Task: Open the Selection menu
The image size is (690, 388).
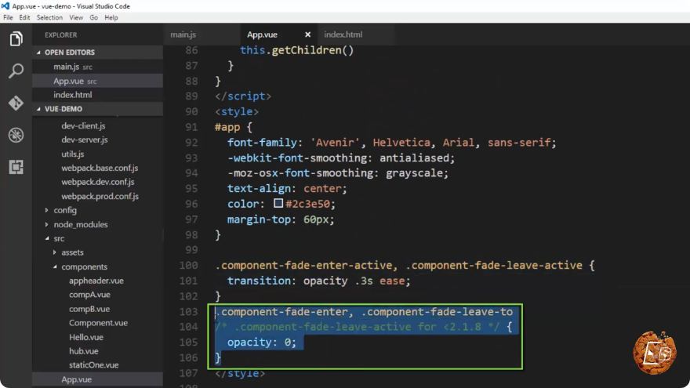Action: [x=49, y=17]
